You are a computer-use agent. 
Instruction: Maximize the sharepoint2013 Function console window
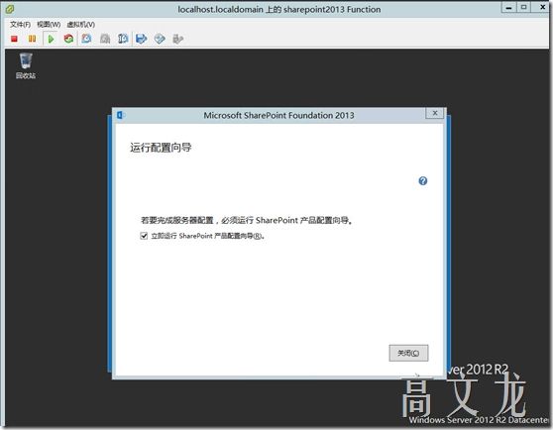click(524, 7)
